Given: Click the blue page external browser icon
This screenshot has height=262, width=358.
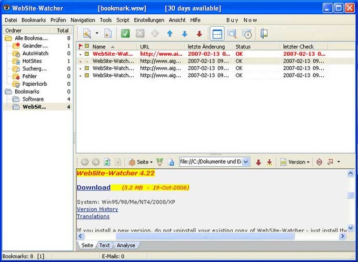Looking at the screenshot, I should 171,162.
